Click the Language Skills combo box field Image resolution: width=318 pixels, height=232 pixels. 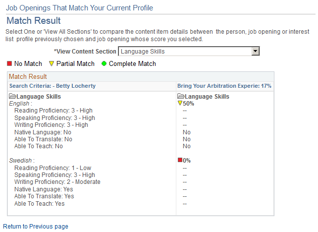point(185,52)
